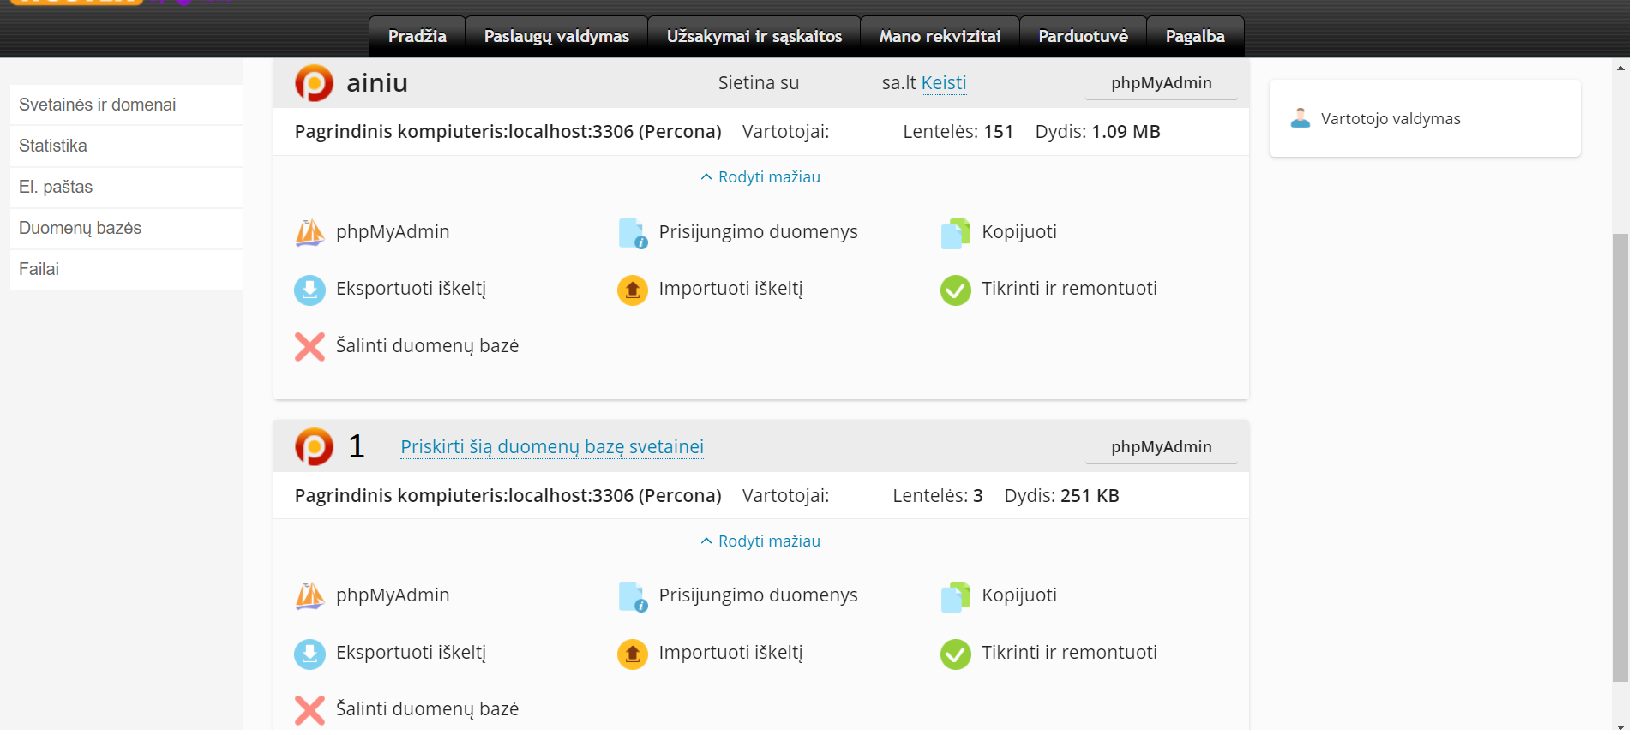Click the red X delete icon for database 1
This screenshot has height=735, width=1646.
(309, 710)
